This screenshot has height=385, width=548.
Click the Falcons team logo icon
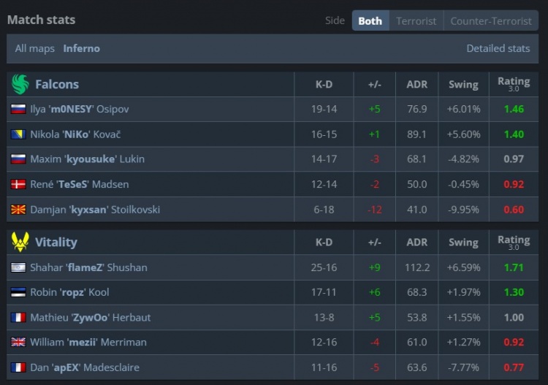20,85
